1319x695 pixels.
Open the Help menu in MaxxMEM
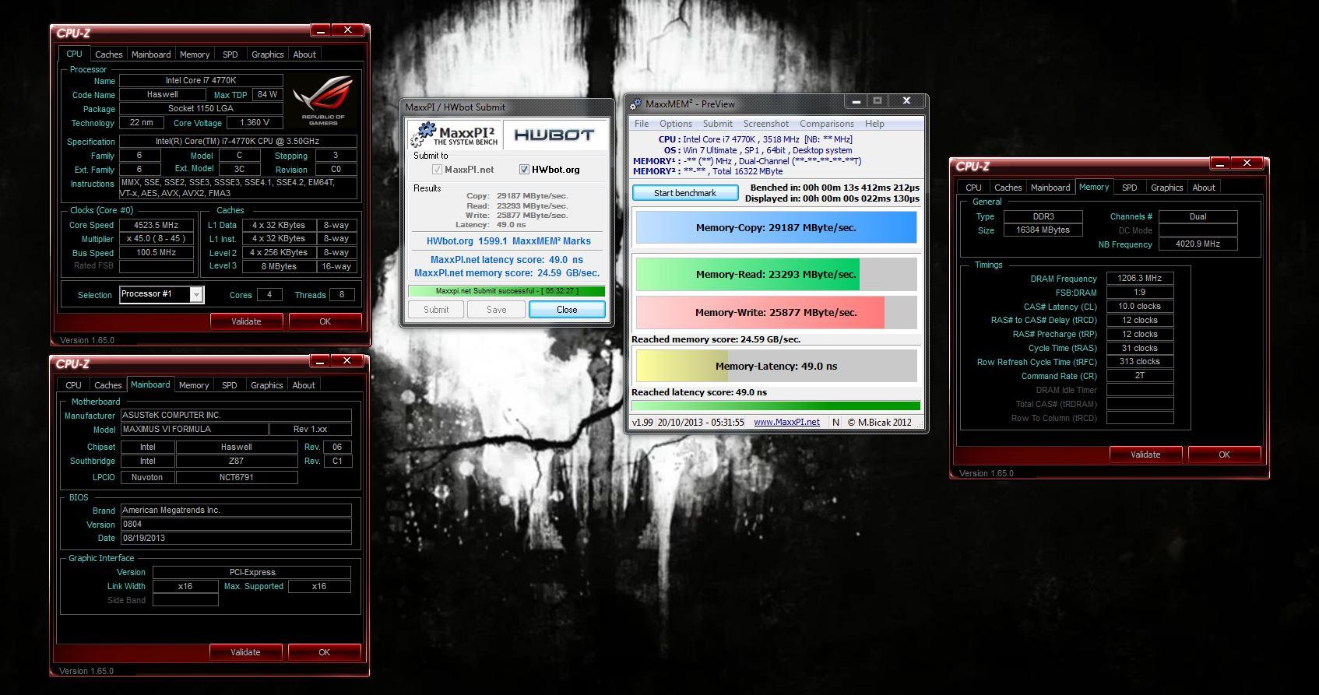pos(874,124)
